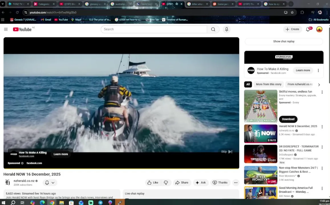Click the YouTube search input field

coord(154,29)
